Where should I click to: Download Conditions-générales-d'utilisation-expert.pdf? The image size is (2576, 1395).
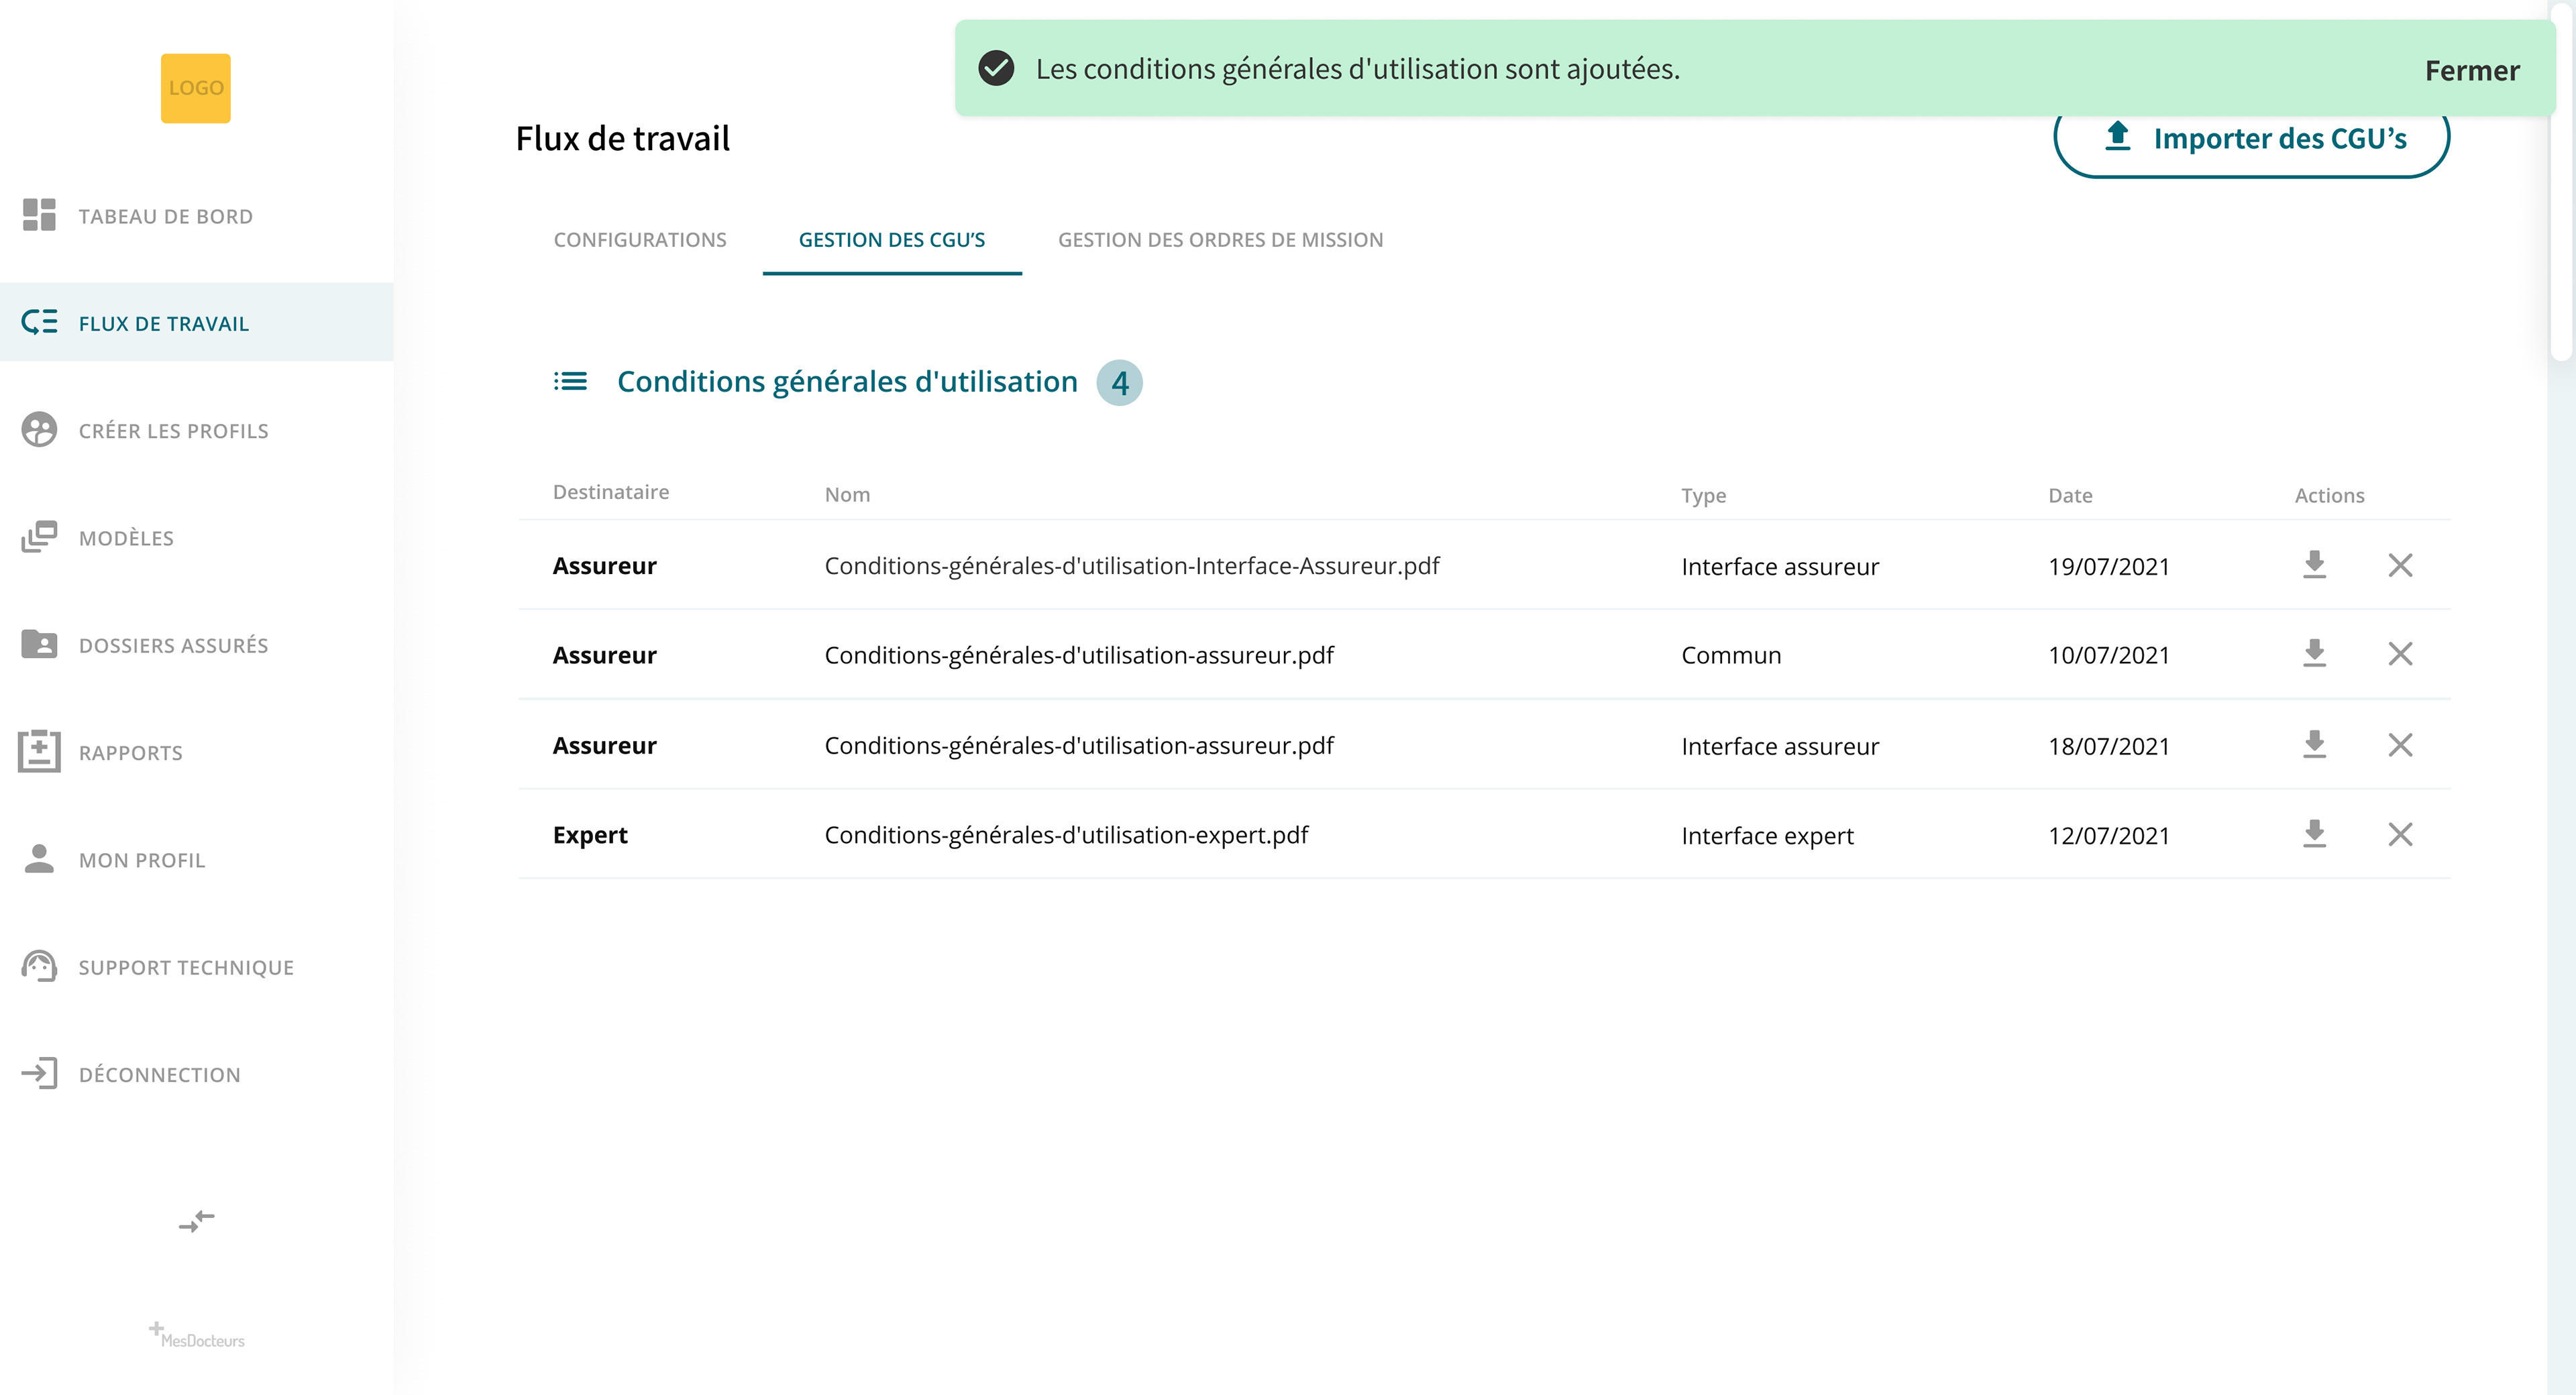coord(2314,834)
